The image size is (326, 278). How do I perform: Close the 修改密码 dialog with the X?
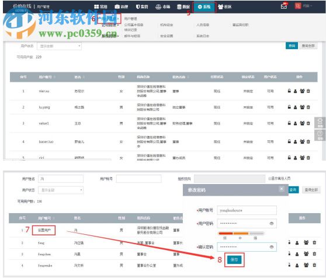point(281,189)
